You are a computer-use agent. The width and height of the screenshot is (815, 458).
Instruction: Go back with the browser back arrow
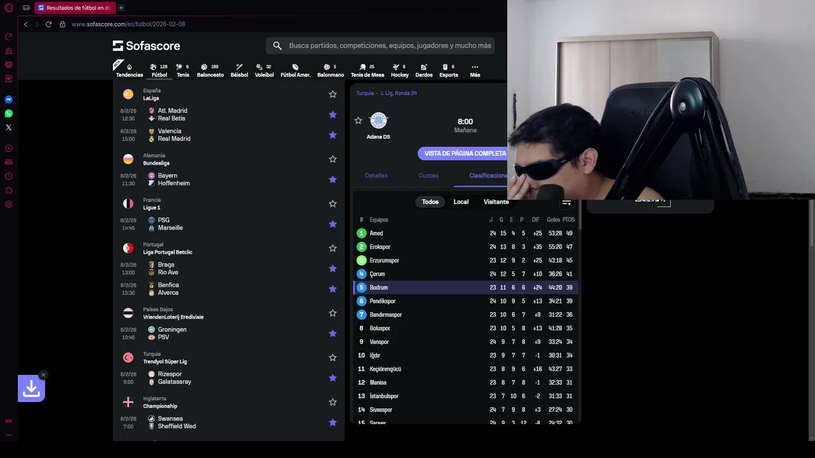click(25, 24)
